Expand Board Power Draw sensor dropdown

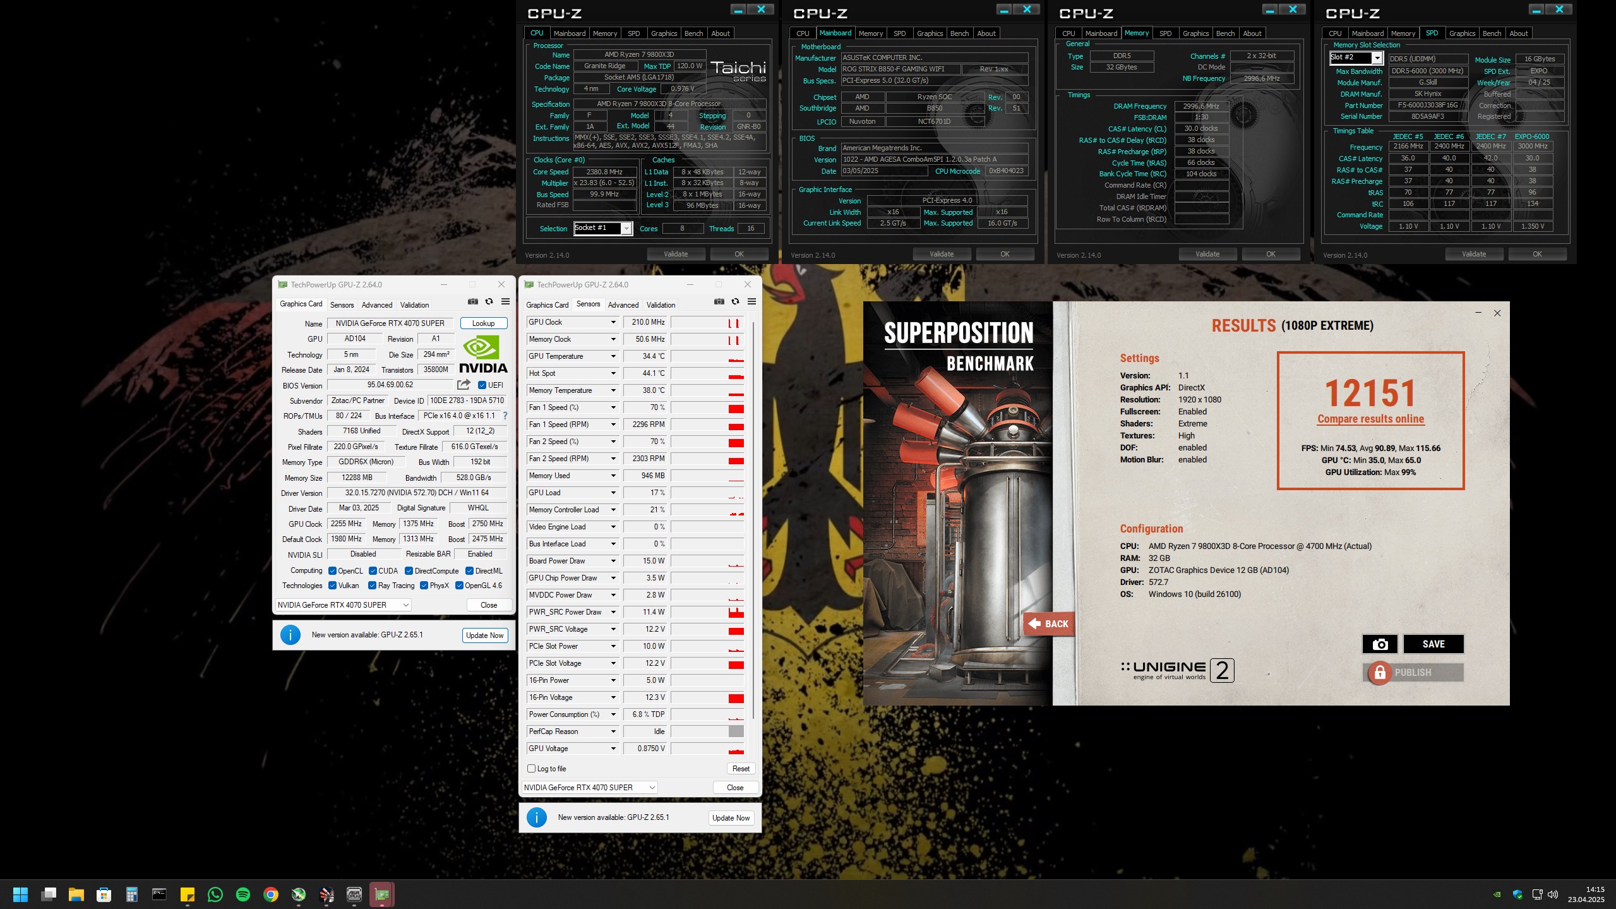[613, 561]
